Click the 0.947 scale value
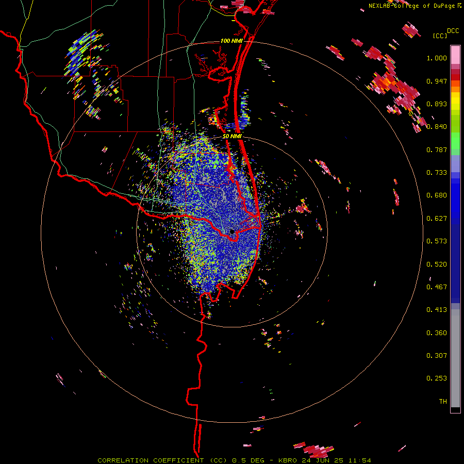 (x=437, y=81)
